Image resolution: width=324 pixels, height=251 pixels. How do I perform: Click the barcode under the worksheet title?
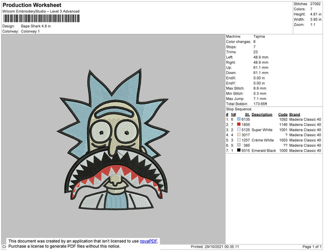click(x=41, y=18)
